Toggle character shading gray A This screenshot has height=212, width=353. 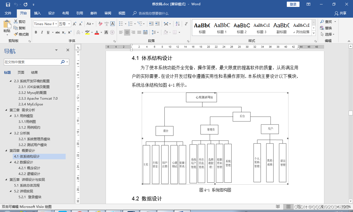[106, 32]
